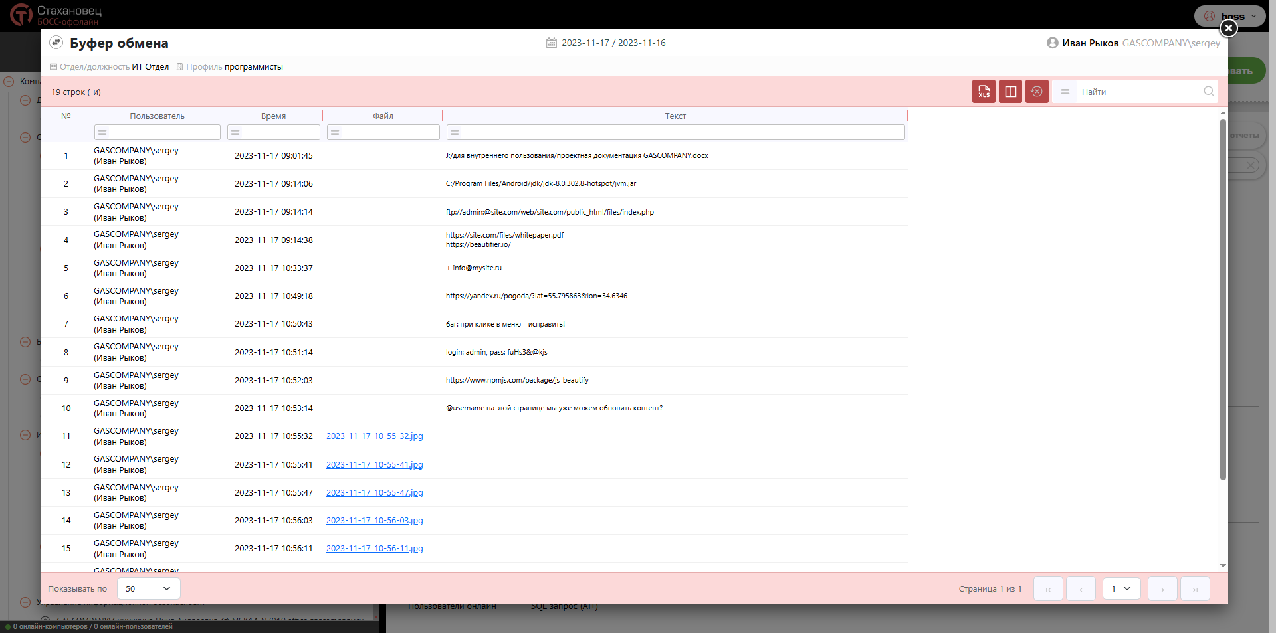Click the user avatar icon beside Иван Рыков
Image resolution: width=1276 pixels, height=633 pixels.
tap(1052, 43)
